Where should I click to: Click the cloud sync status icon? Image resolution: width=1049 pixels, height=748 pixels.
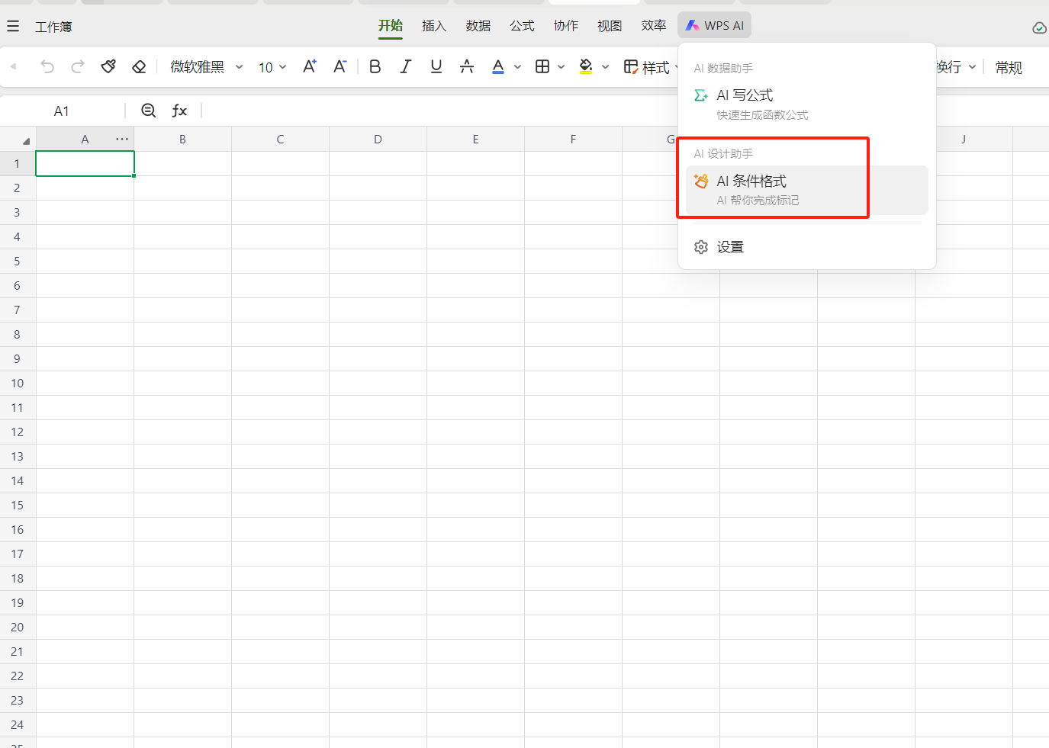point(1039,27)
